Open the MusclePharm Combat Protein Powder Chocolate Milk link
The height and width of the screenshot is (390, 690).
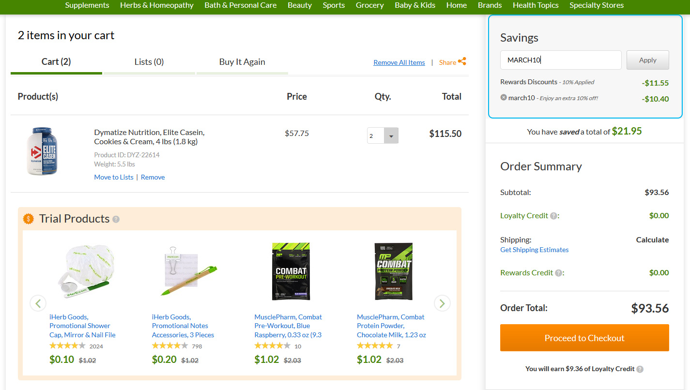[391, 326]
